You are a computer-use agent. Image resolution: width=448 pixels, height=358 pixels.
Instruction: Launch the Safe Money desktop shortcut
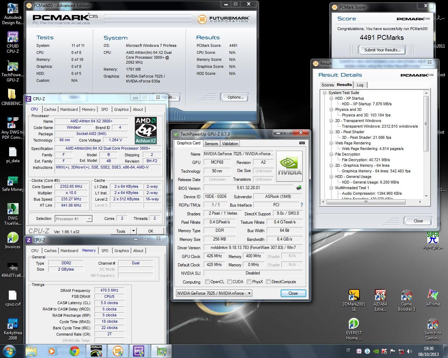pyautogui.click(x=13, y=184)
